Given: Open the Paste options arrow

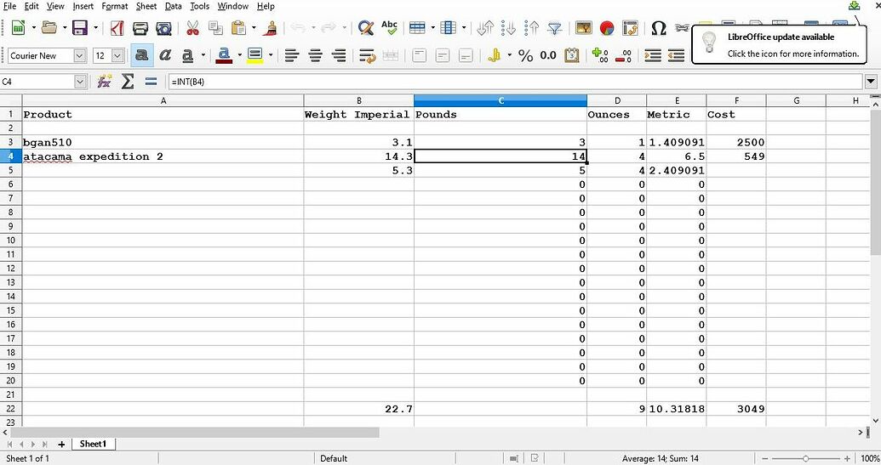Looking at the screenshot, I should coord(254,27).
